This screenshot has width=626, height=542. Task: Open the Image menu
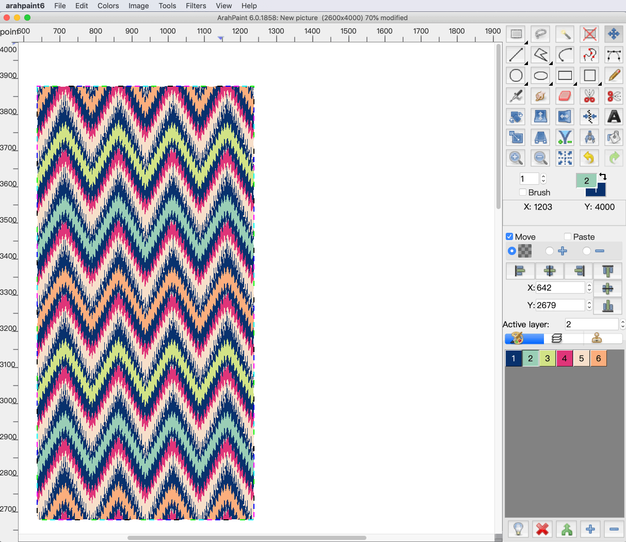click(x=139, y=6)
